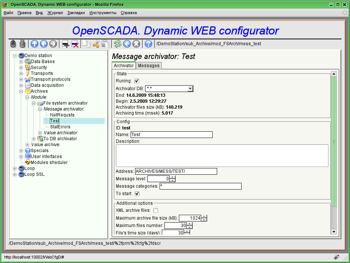Increase the Maximum files number value

point(190,224)
